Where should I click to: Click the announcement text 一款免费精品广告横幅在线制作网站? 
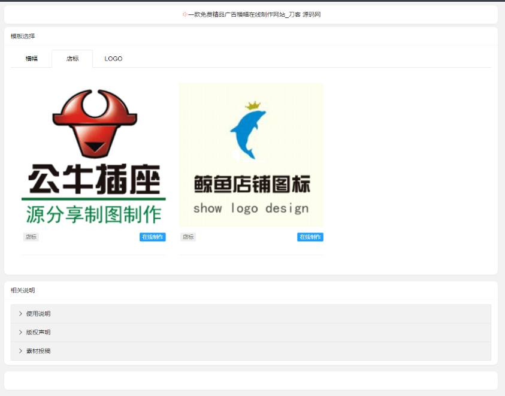click(237, 14)
